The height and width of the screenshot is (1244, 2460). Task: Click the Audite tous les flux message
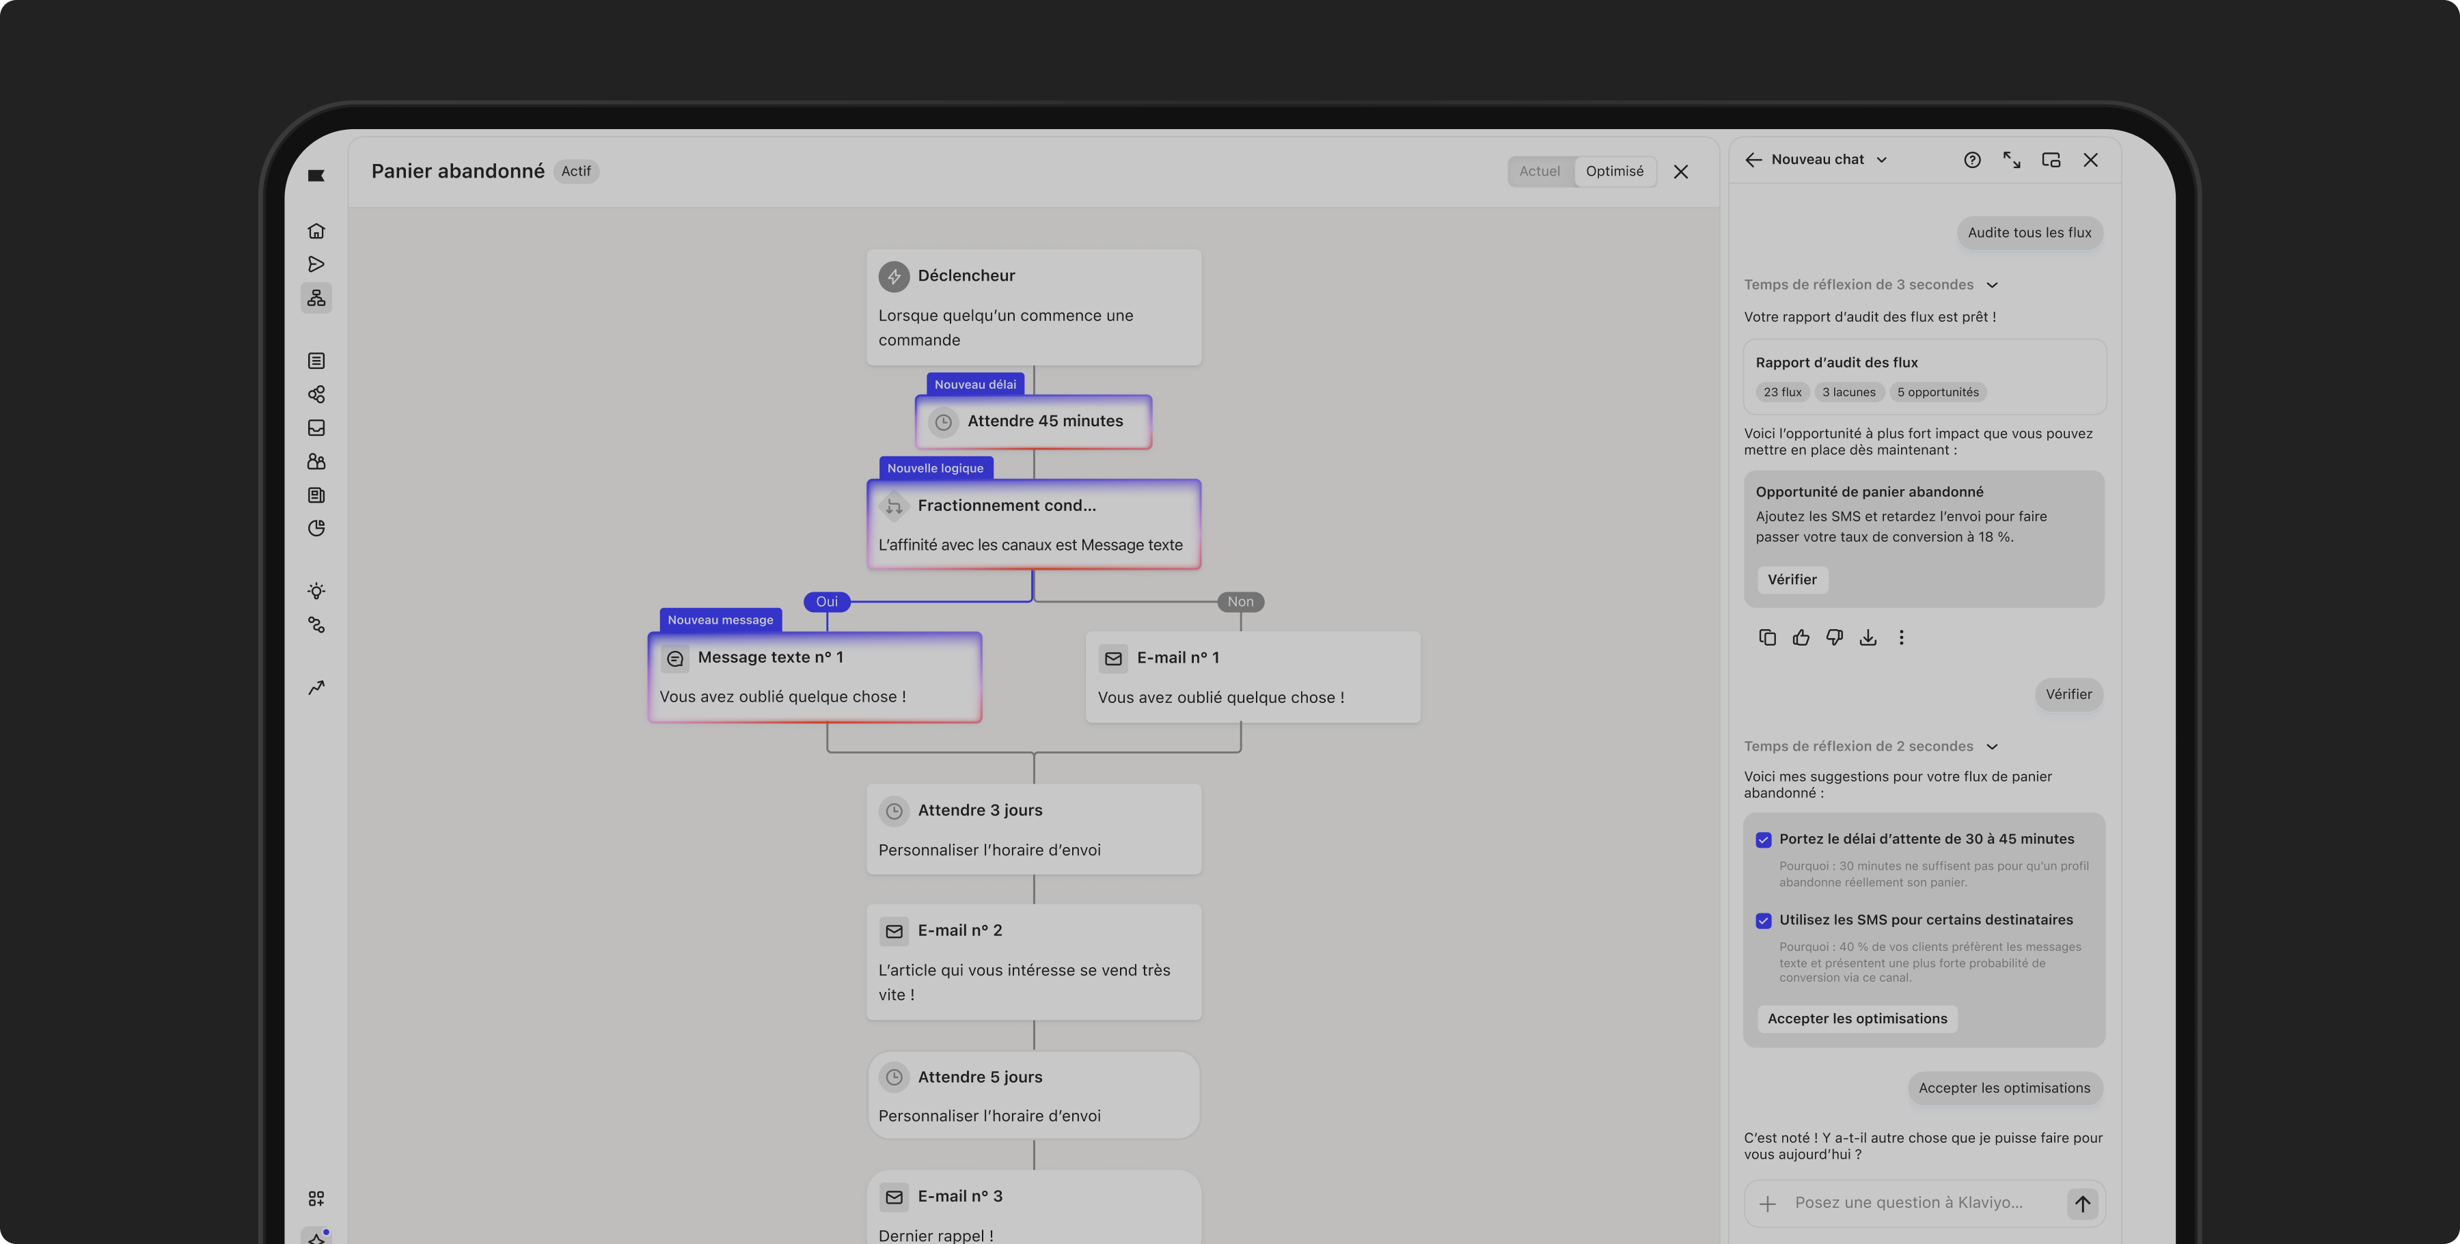[2029, 233]
